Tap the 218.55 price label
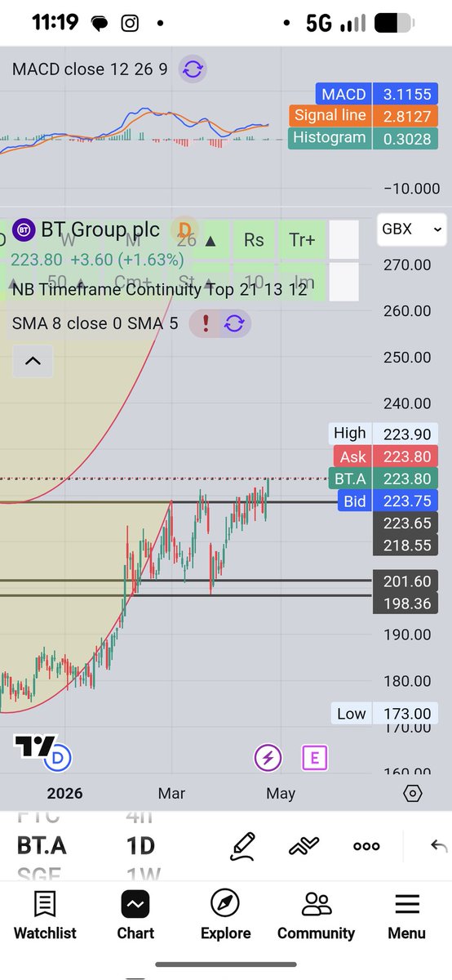The height and width of the screenshot is (980, 452). (x=406, y=545)
